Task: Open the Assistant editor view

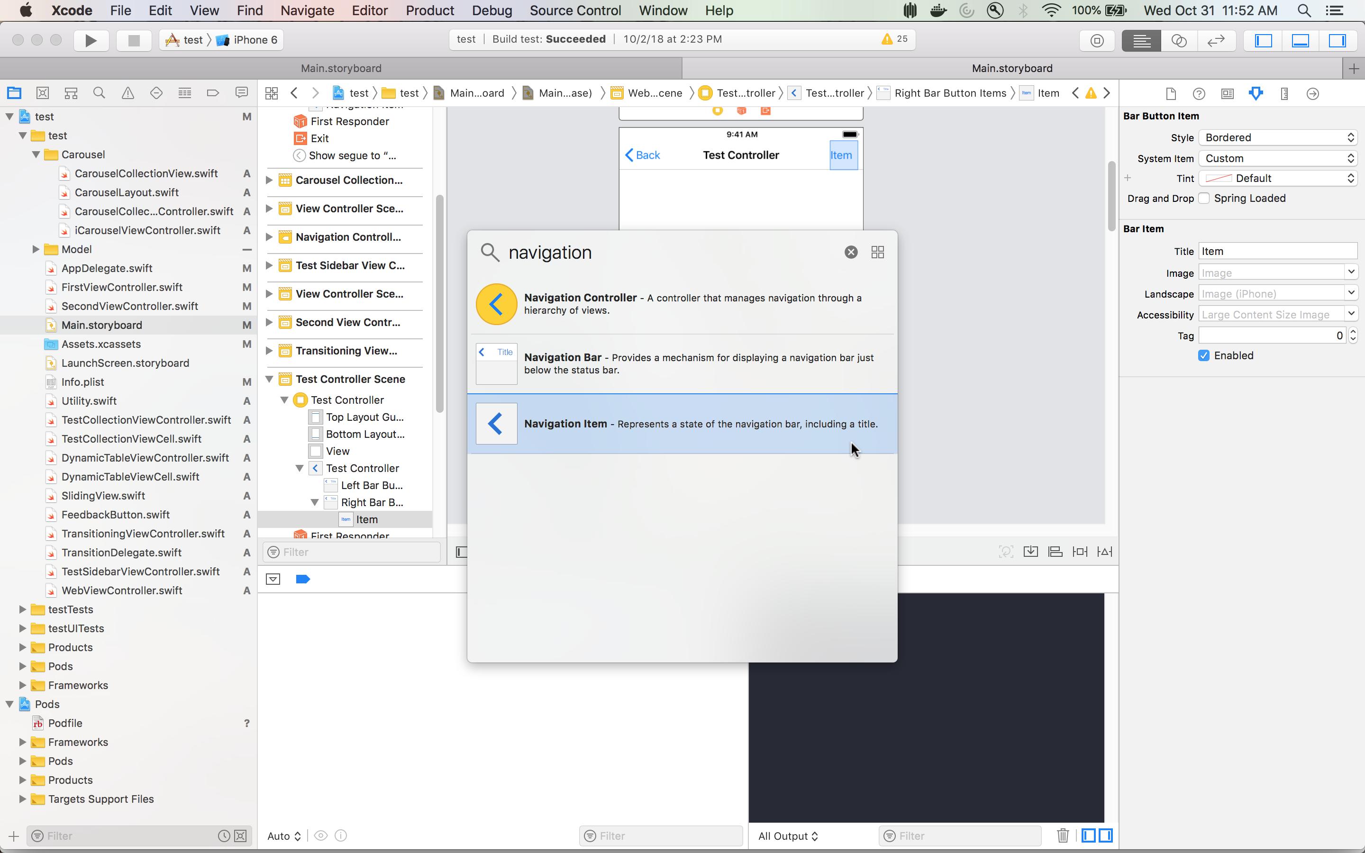Action: tap(1178, 40)
